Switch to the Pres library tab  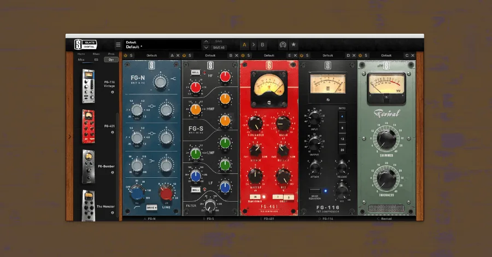click(x=111, y=54)
